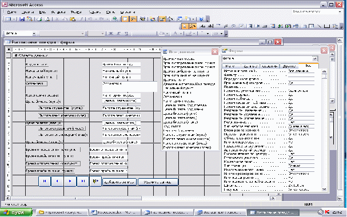Viewport: 347px width, 217px height.
Task: Click the first-record navigation button on the form
Action: point(45,181)
